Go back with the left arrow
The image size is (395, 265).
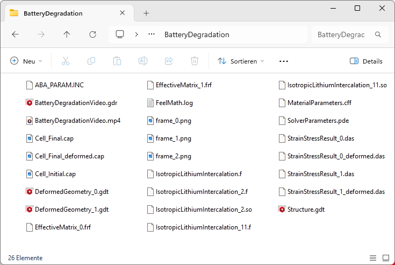tap(16, 34)
